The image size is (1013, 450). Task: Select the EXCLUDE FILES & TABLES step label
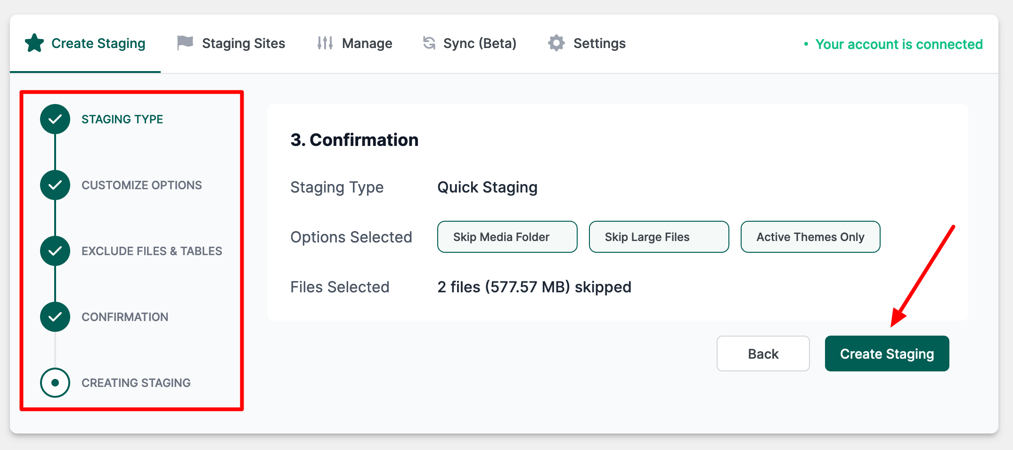tap(152, 251)
